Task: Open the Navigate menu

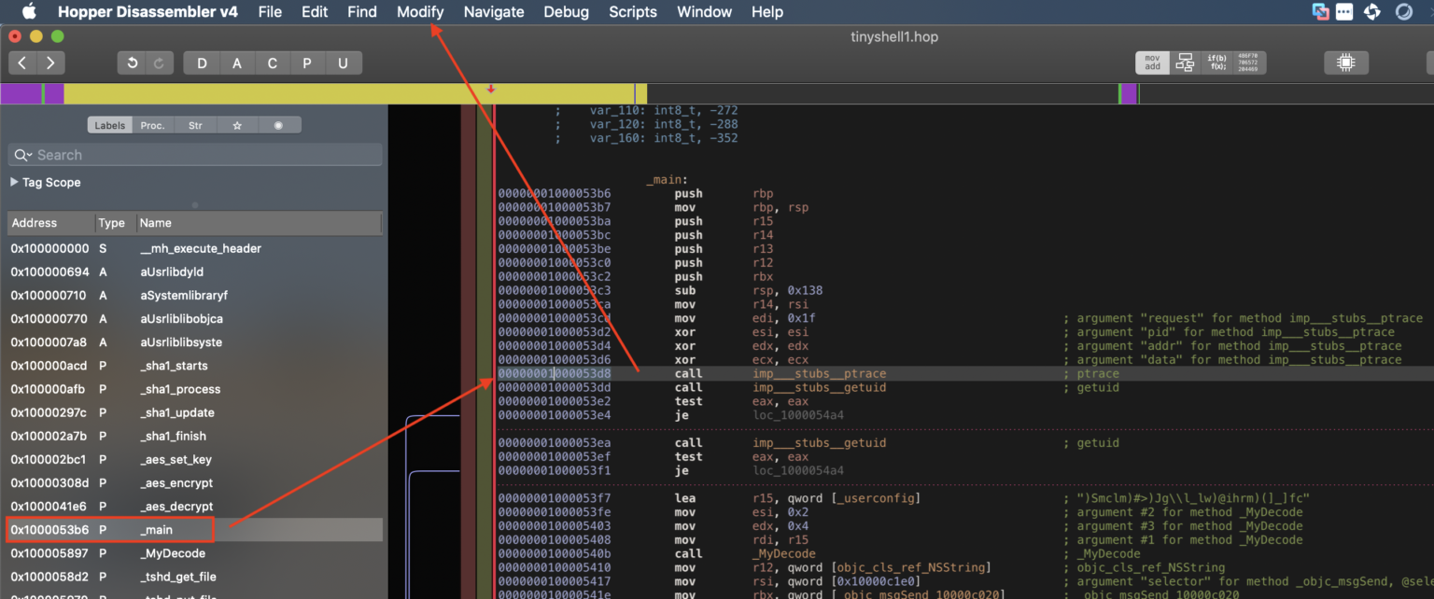Action: point(494,11)
